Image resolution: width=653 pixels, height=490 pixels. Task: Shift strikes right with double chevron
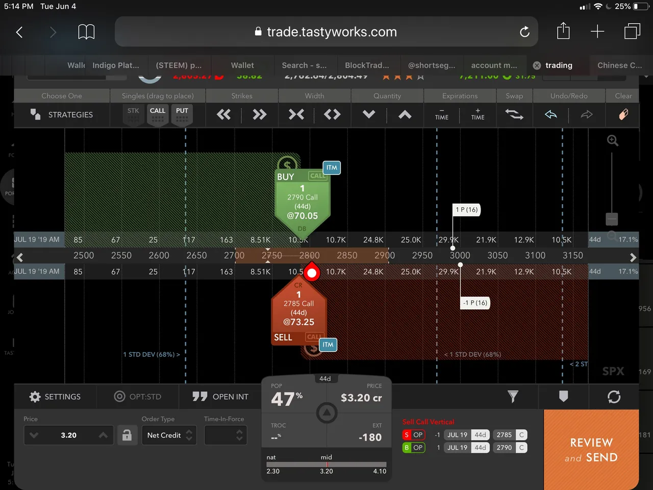(x=260, y=114)
